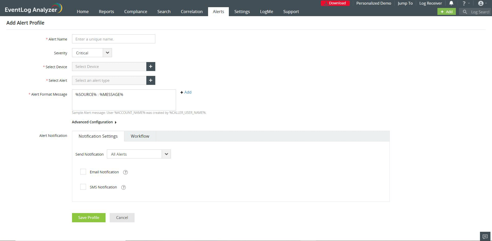Open the Jump To menu
The image size is (492, 241).
[405, 3]
